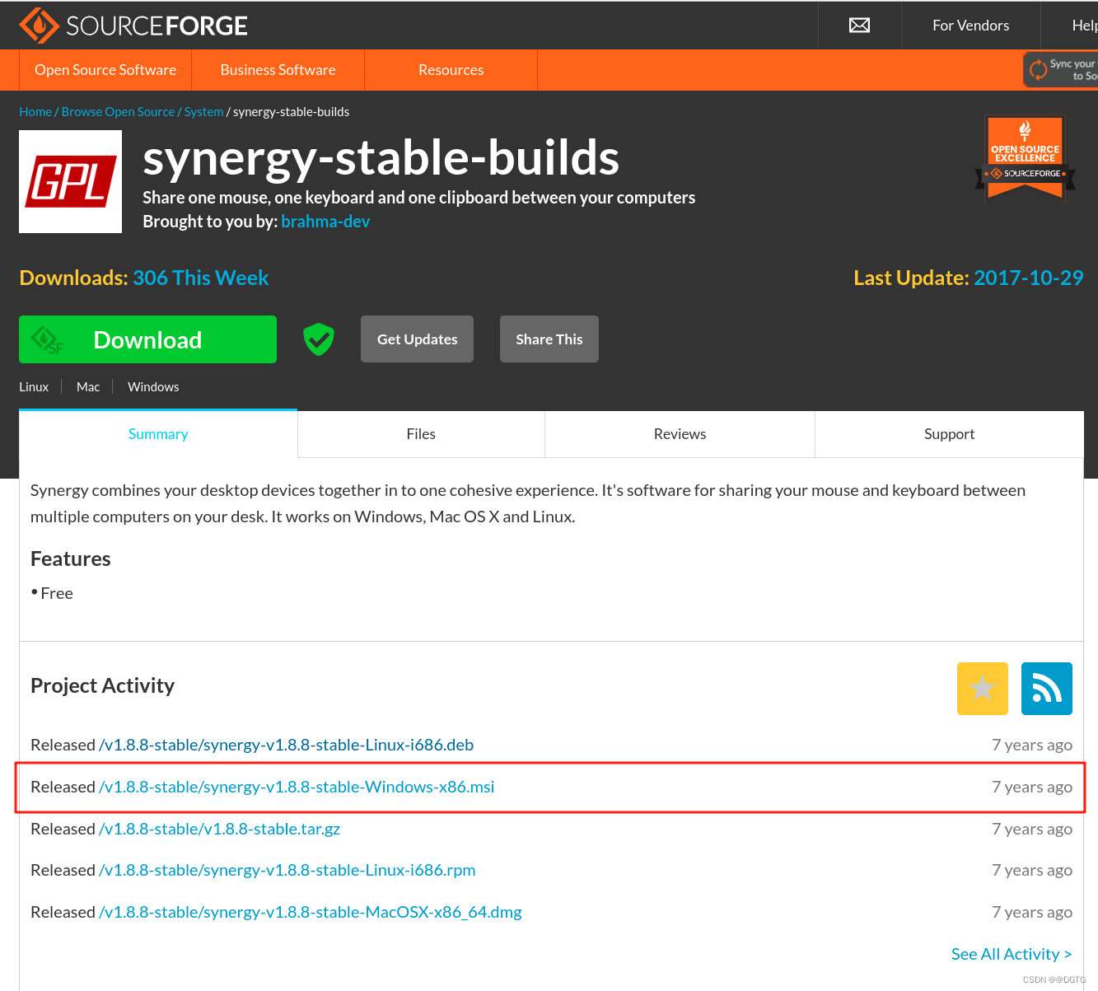This screenshot has height=991, width=1098.
Task: Switch to the Files tab
Action: (x=421, y=434)
